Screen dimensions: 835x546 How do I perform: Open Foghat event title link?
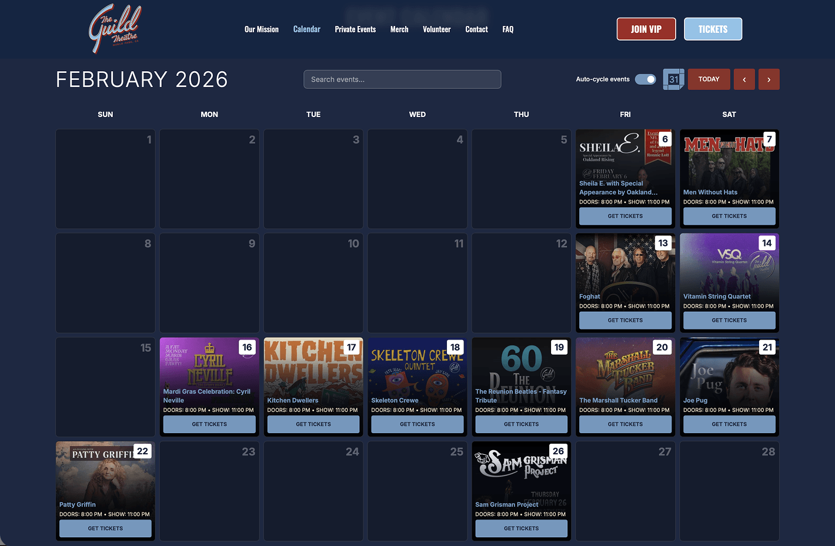coord(590,297)
